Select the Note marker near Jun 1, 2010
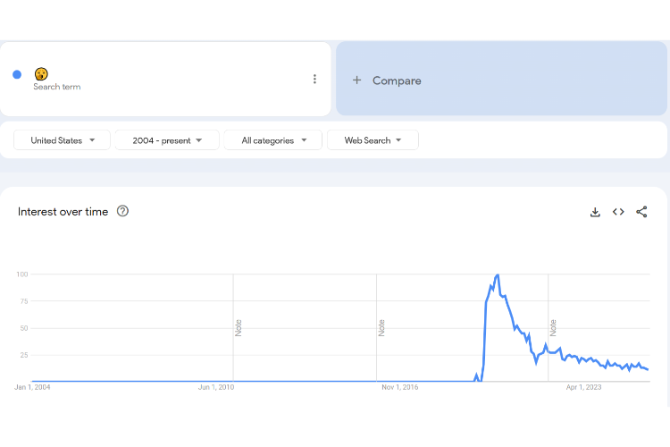670x447 pixels. 239,327
